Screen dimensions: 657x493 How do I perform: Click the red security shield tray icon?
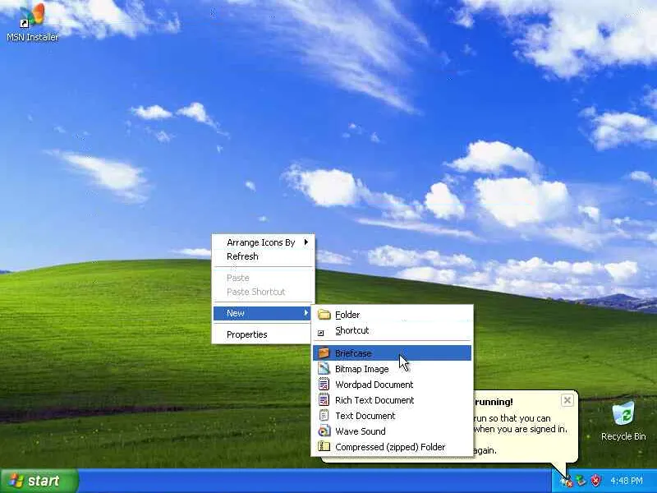click(595, 481)
